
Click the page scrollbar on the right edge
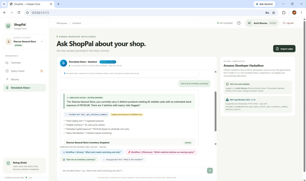click(304, 96)
